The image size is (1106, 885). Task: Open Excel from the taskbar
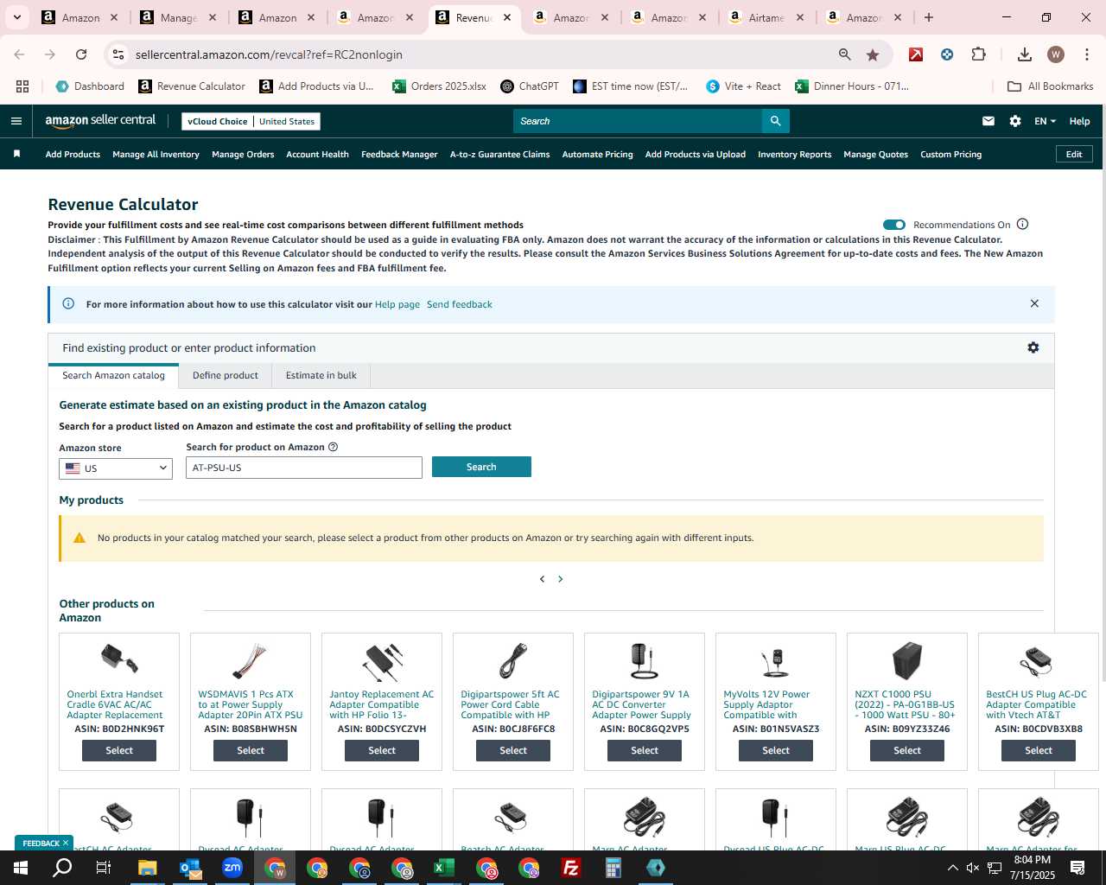pyautogui.click(x=444, y=868)
